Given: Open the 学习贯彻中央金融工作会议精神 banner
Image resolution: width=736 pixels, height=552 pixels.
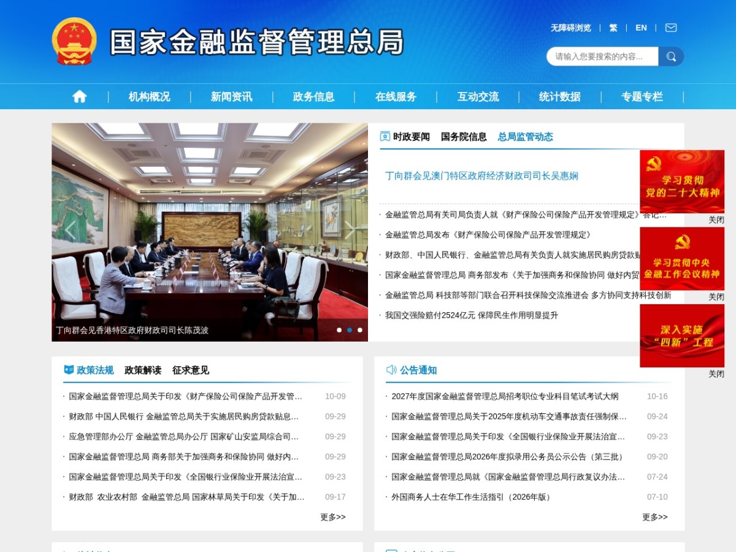Looking at the screenshot, I should pyautogui.click(x=682, y=258).
